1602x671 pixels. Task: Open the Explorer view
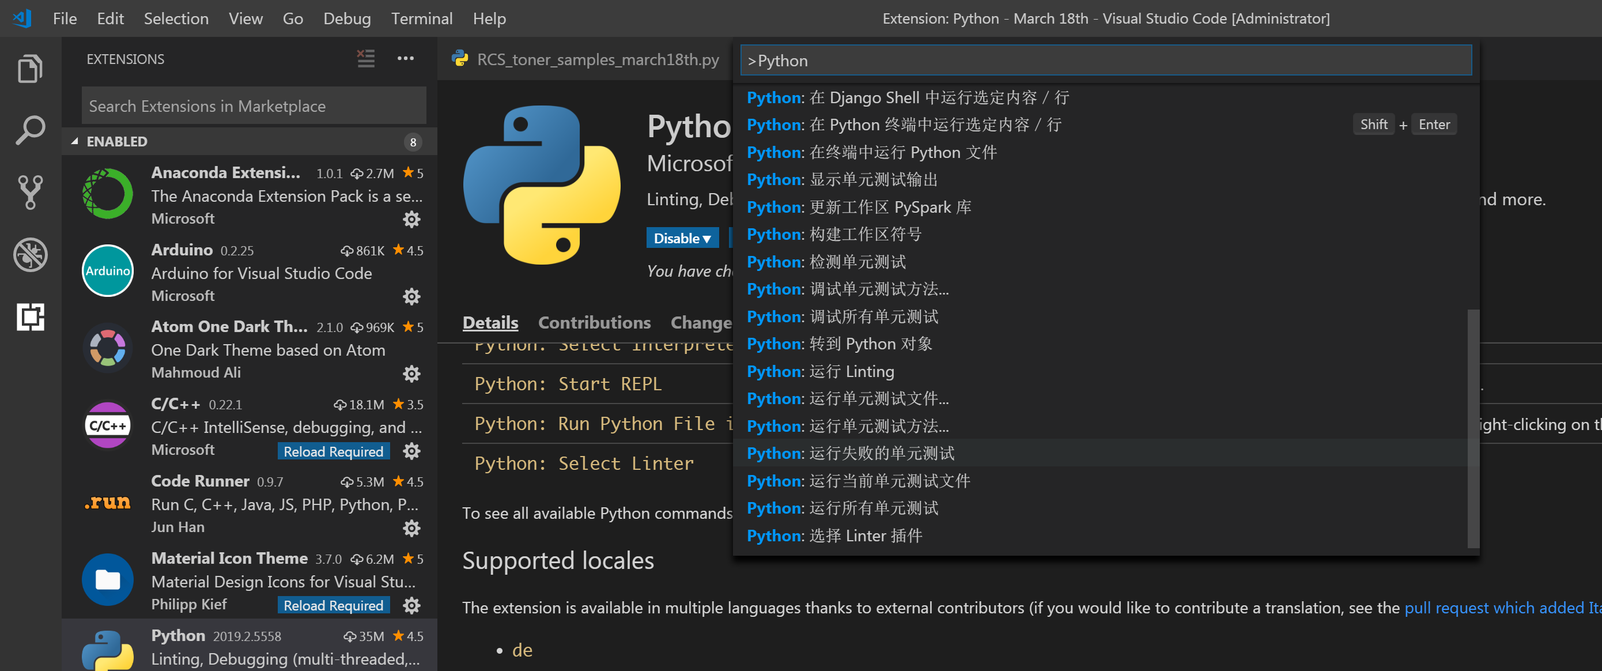29,69
